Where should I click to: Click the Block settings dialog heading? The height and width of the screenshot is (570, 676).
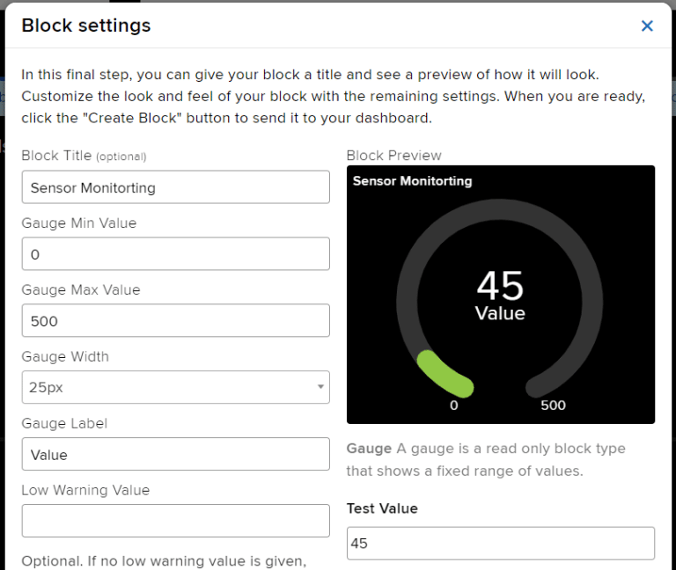[x=86, y=26]
